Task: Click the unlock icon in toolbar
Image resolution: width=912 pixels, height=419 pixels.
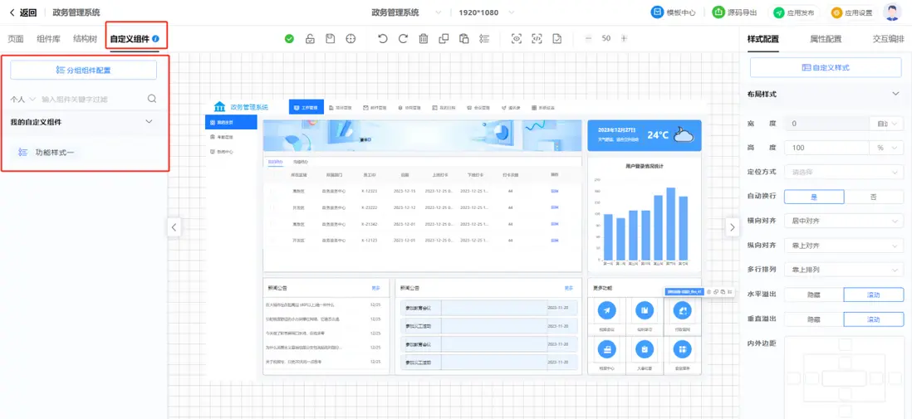Action: pyautogui.click(x=310, y=39)
